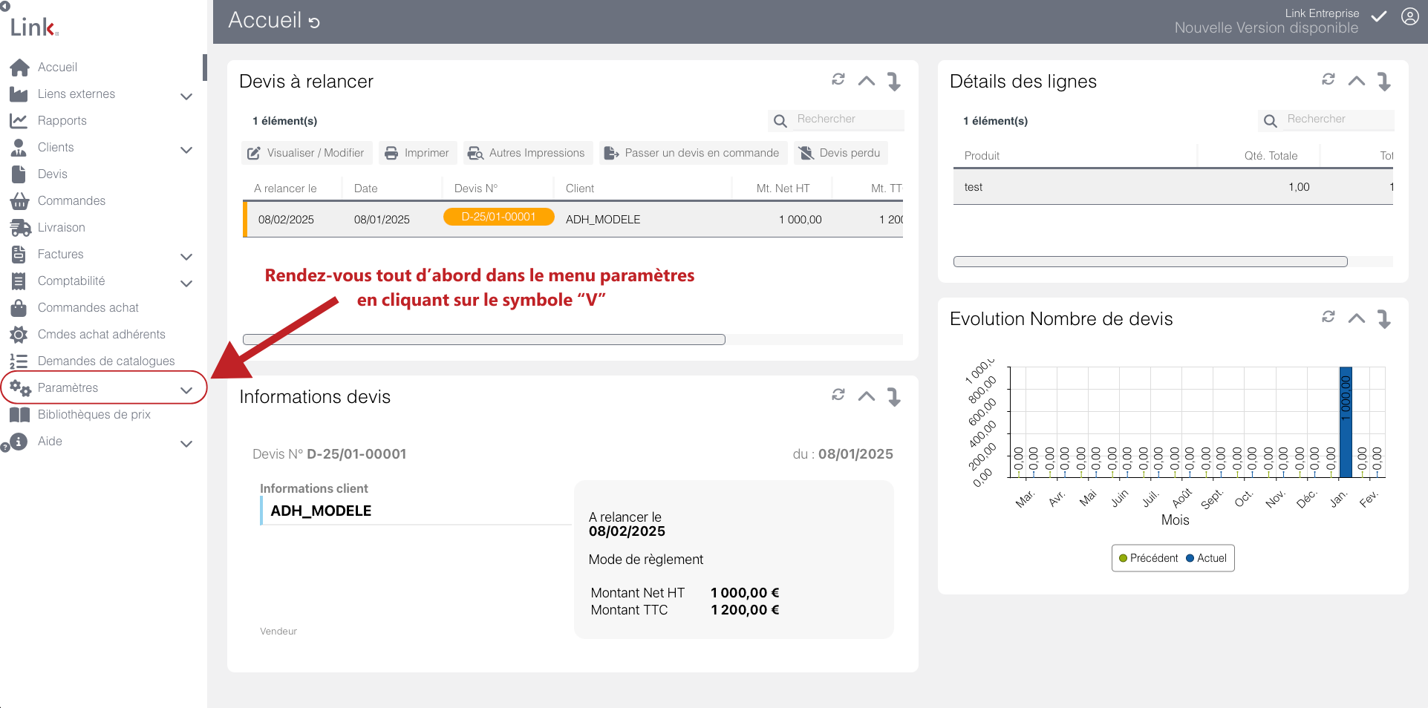Click the Imprimer button

417,153
